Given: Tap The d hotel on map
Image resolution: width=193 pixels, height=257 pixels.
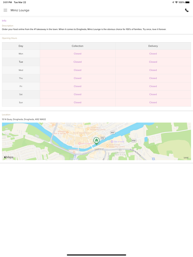Looking at the screenshot, I should 118,142.
